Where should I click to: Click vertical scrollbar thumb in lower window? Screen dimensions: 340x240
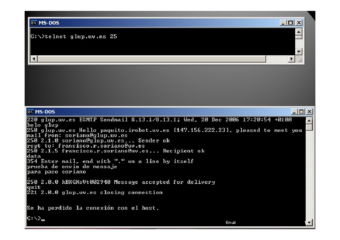point(309,127)
